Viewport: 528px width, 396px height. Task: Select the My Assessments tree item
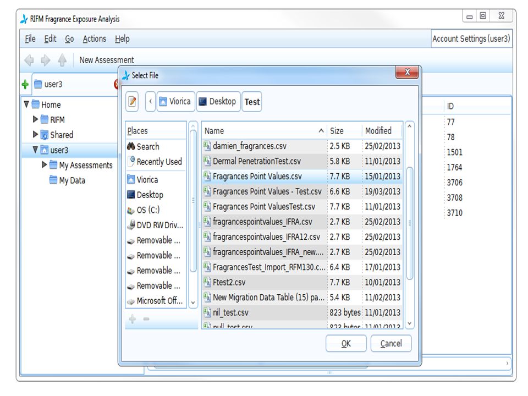[x=86, y=165]
